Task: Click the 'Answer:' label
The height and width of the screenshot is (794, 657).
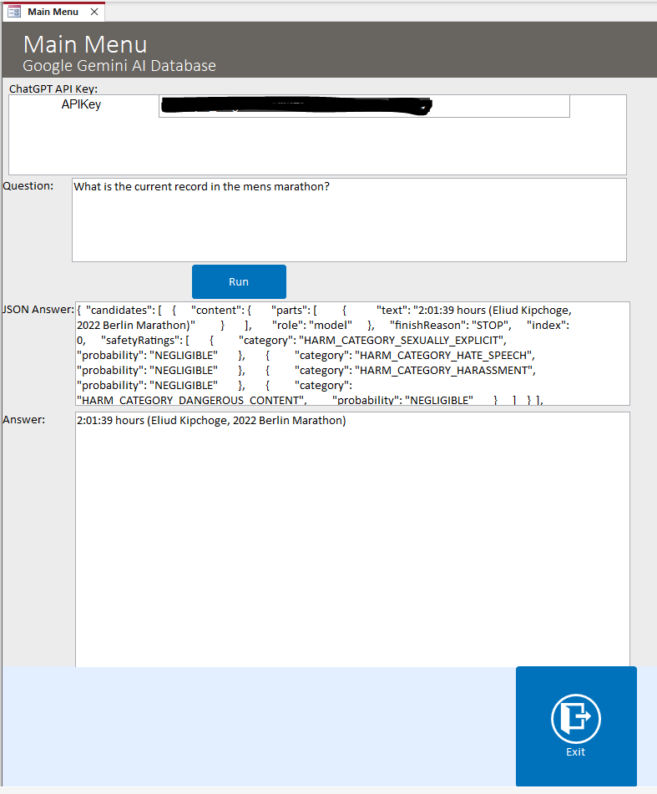Action: (23, 420)
